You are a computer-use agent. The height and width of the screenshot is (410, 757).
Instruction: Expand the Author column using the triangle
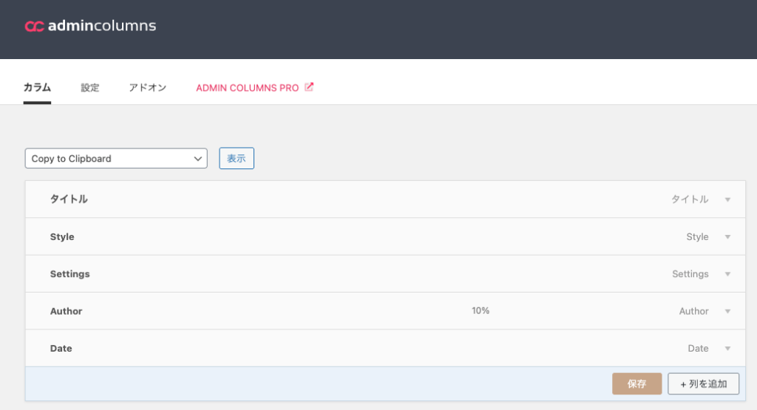[727, 312]
